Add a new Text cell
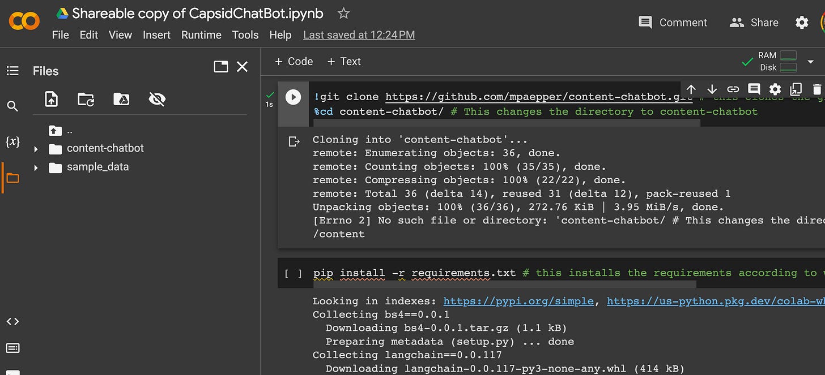The width and height of the screenshot is (825, 375). (x=344, y=62)
